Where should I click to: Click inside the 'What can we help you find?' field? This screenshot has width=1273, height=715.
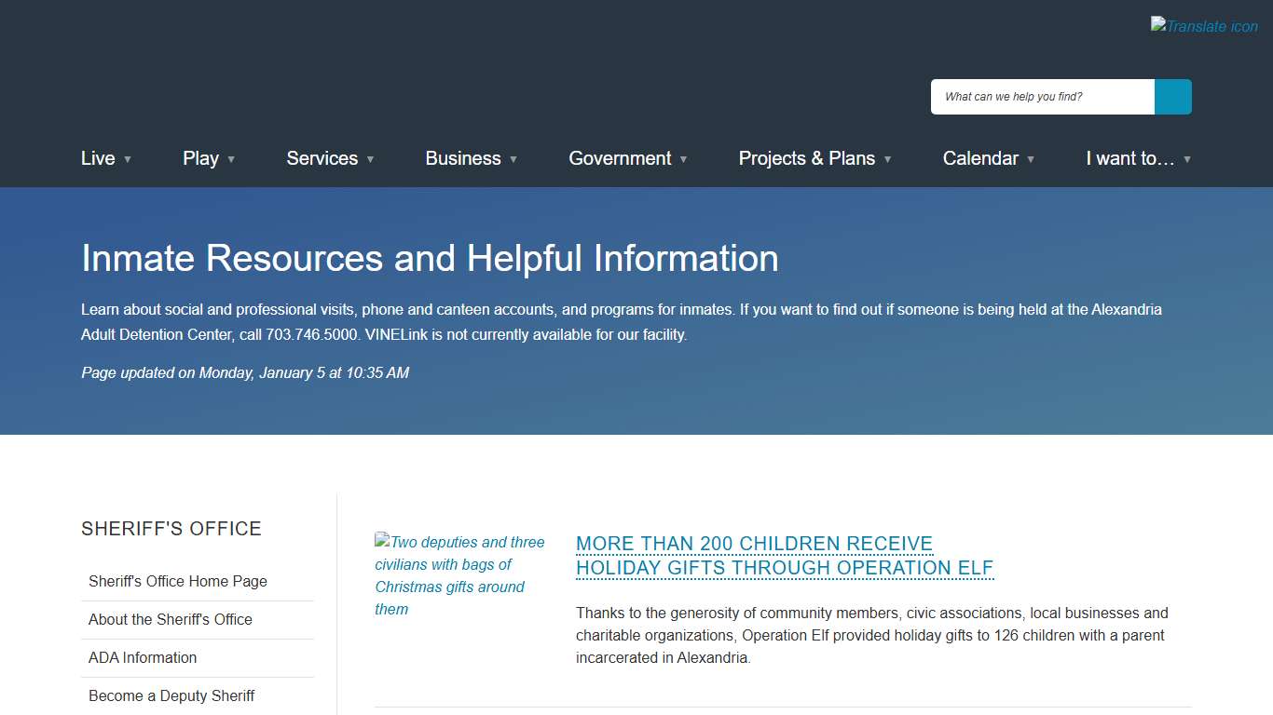pyautogui.click(x=1034, y=96)
